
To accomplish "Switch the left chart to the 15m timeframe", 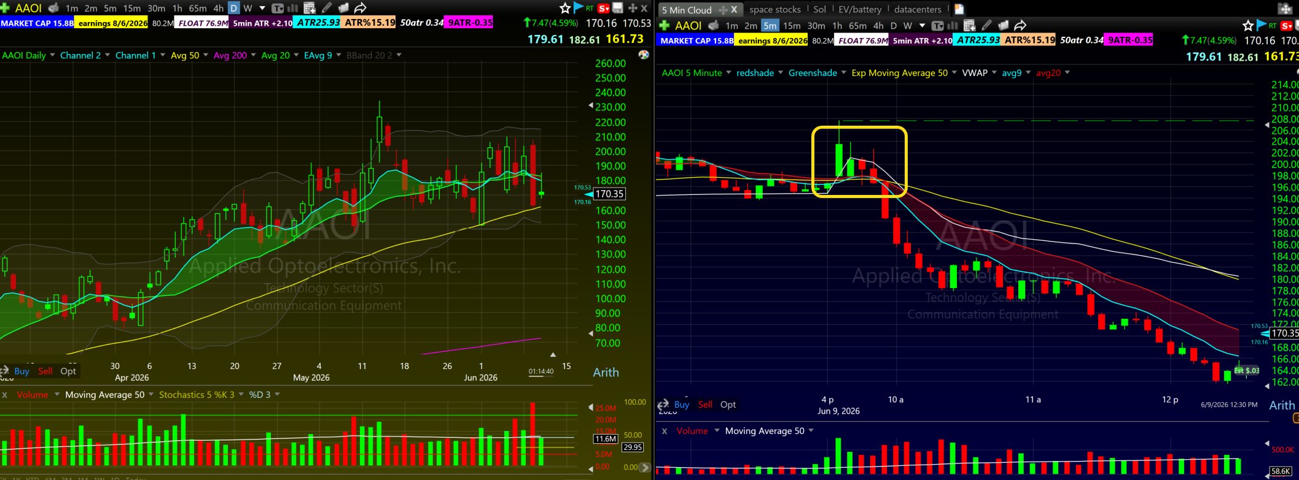I will [x=132, y=8].
